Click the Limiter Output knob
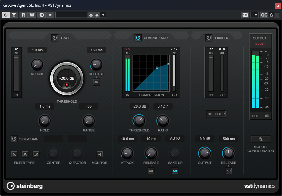 (x=205, y=153)
